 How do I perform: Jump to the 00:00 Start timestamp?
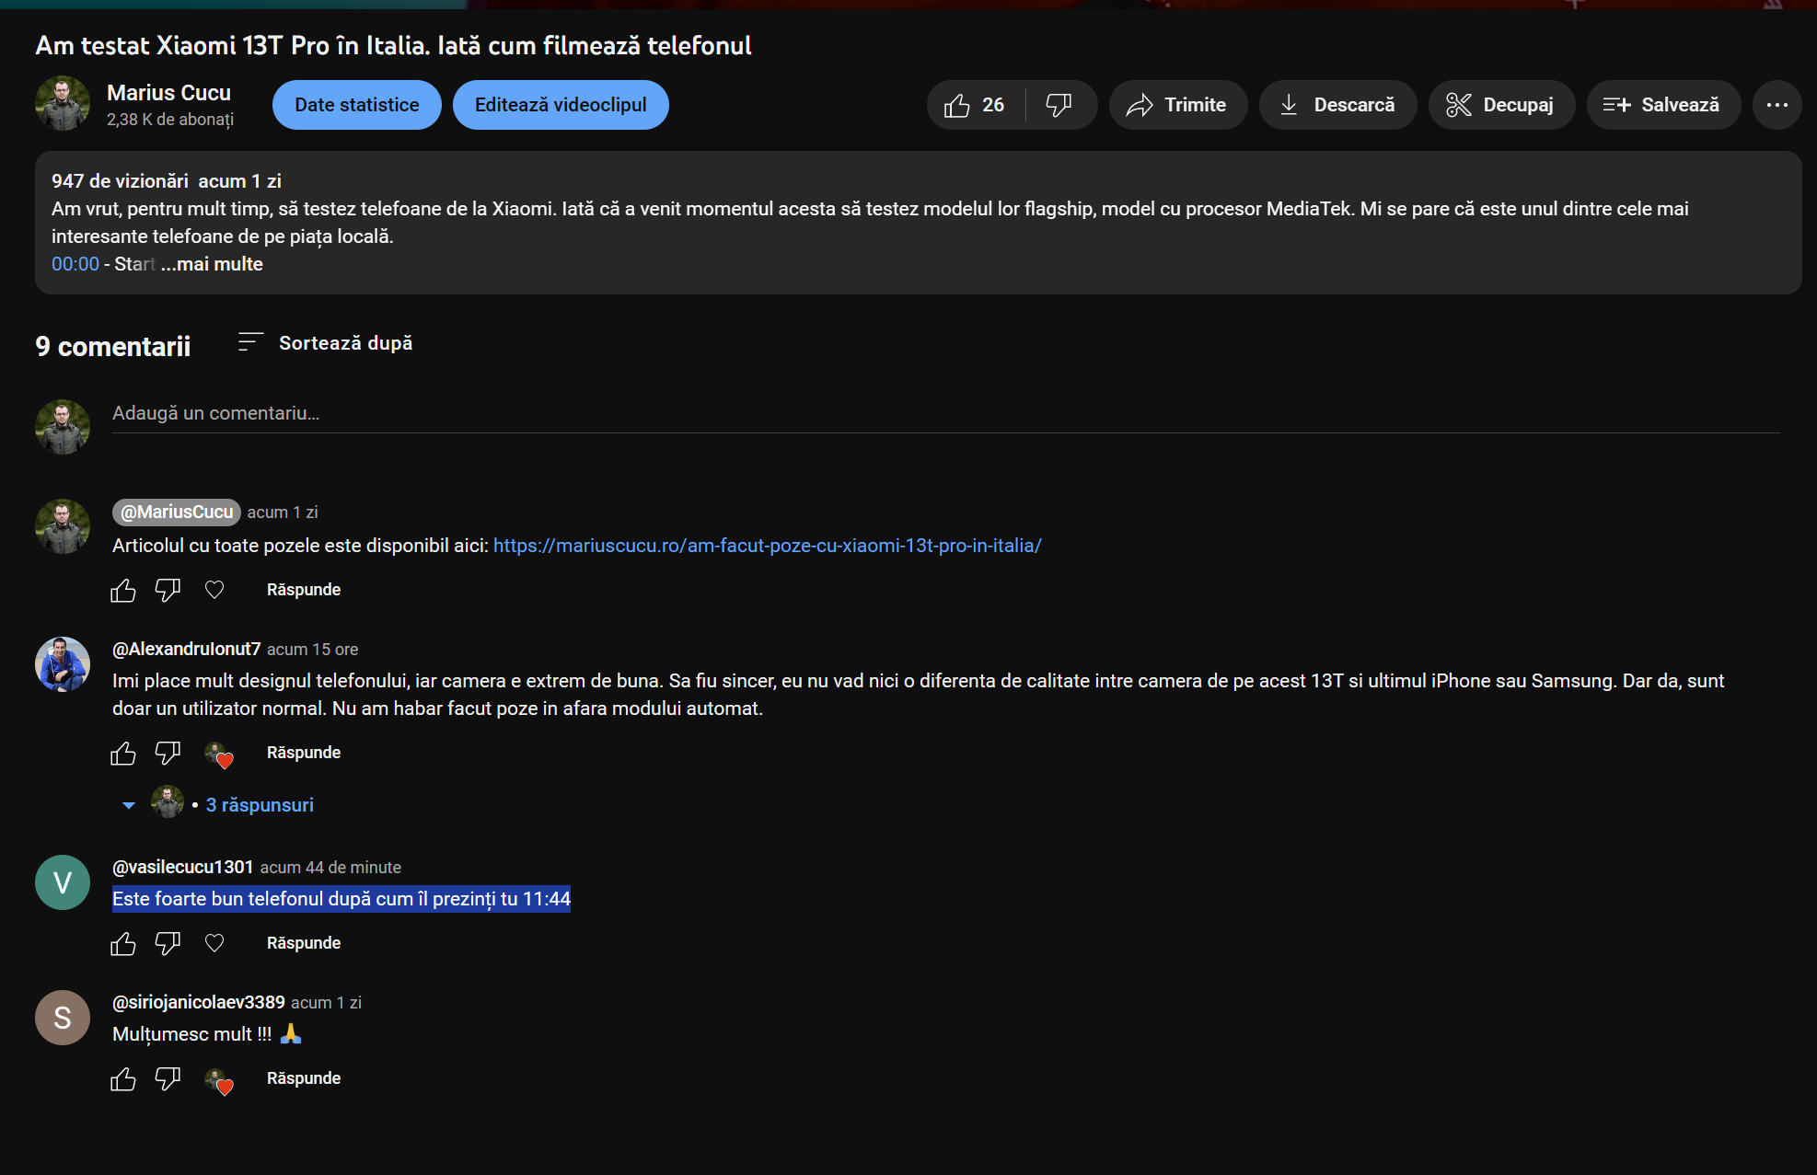[75, 264]
